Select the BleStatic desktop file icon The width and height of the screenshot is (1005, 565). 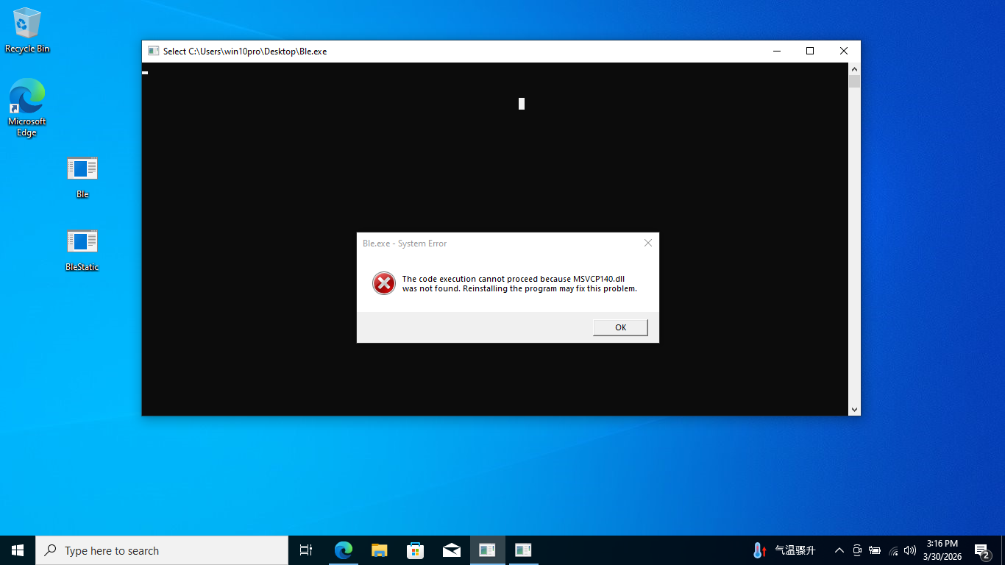(82, 249)
